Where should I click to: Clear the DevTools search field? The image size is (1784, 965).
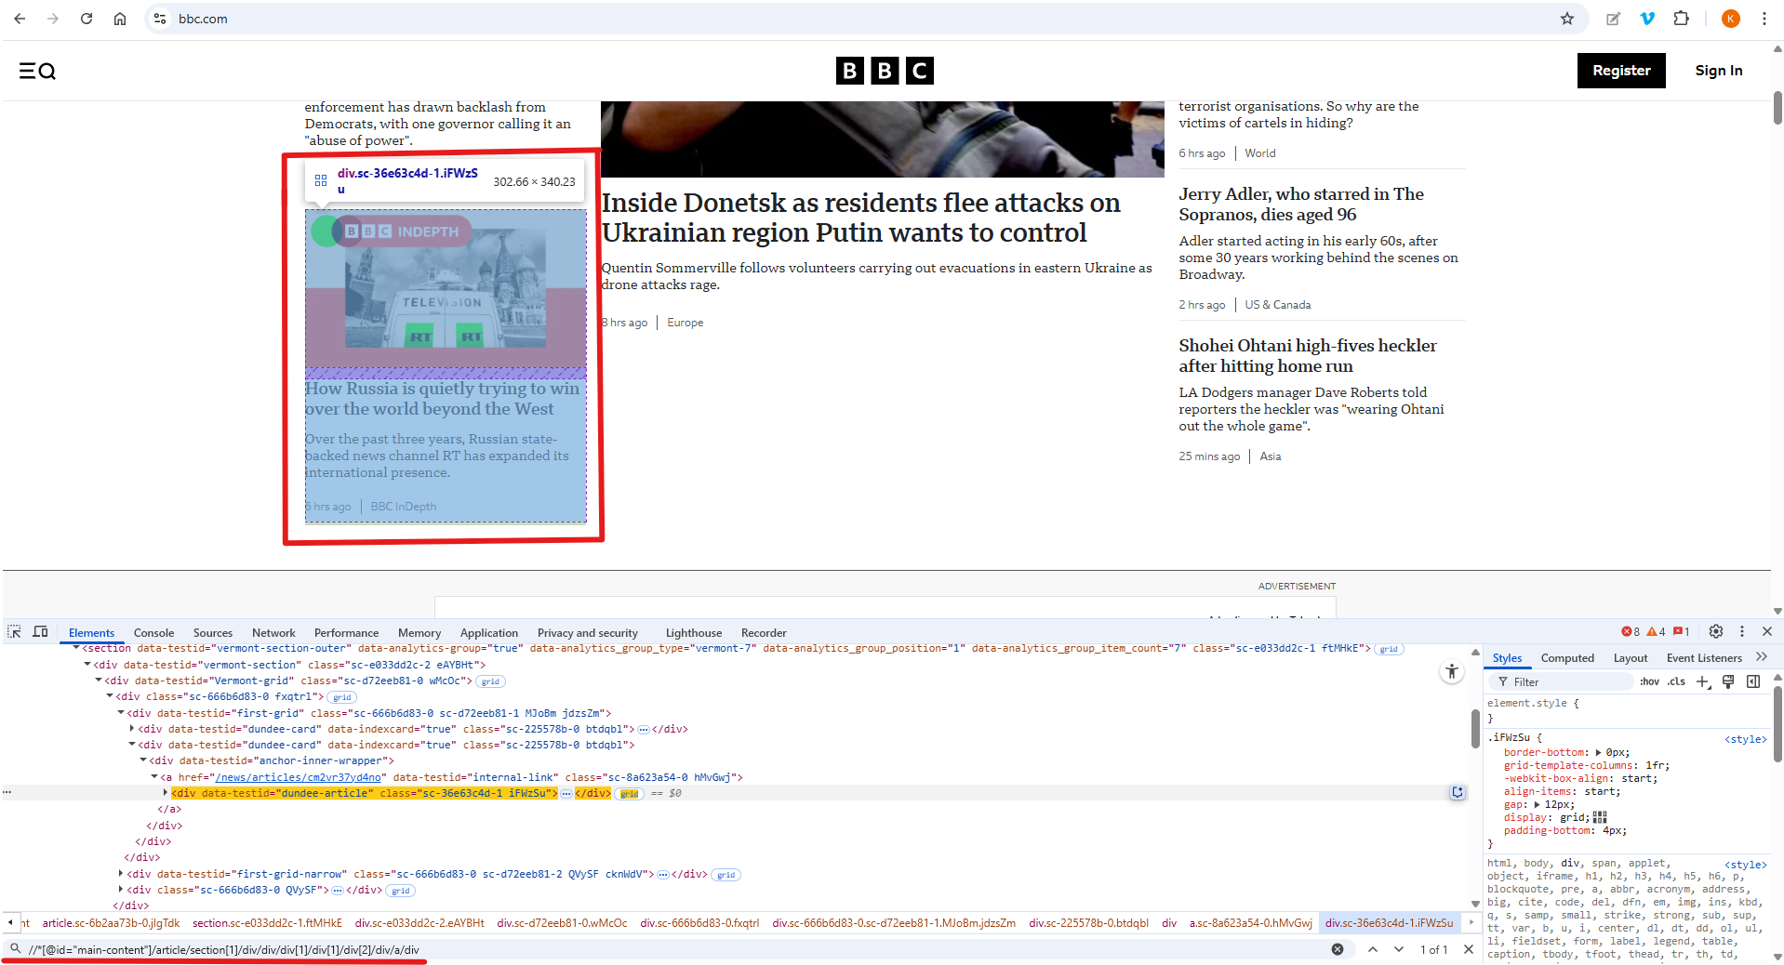(x=1338, y=949)
